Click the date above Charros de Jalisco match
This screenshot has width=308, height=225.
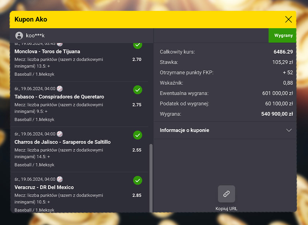click(35, 134)
